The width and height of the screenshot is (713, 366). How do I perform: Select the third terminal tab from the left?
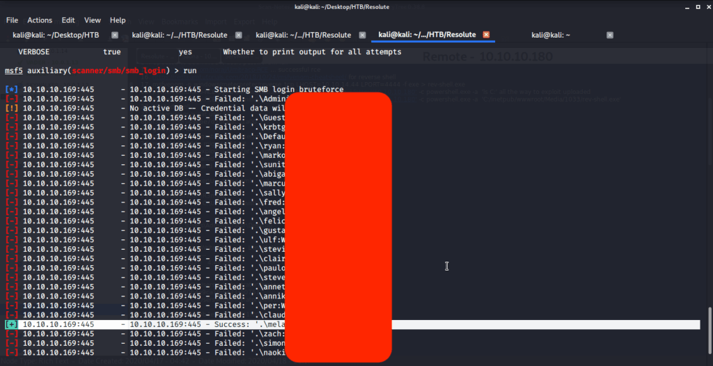click(x=303, y=35)
